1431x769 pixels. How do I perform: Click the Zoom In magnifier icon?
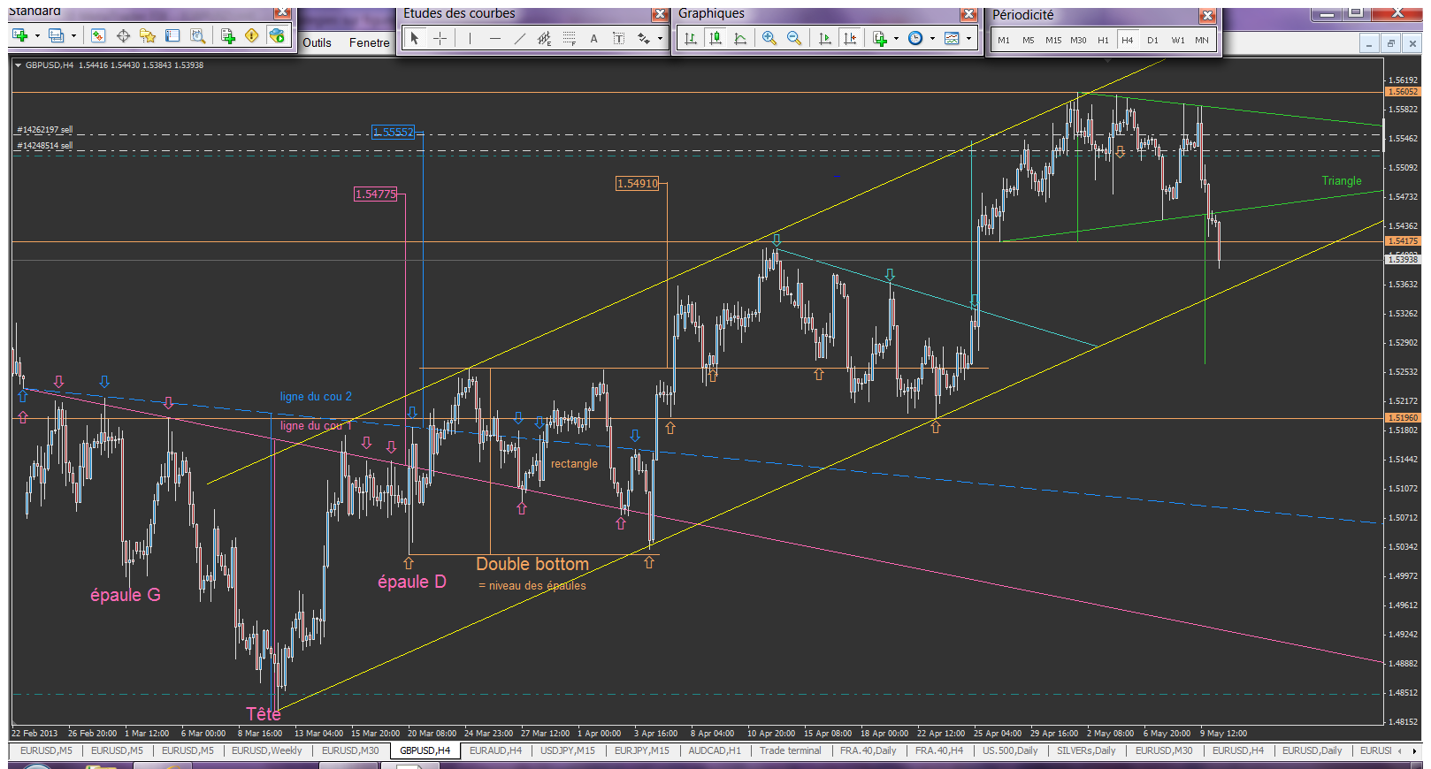coord(769,38)
